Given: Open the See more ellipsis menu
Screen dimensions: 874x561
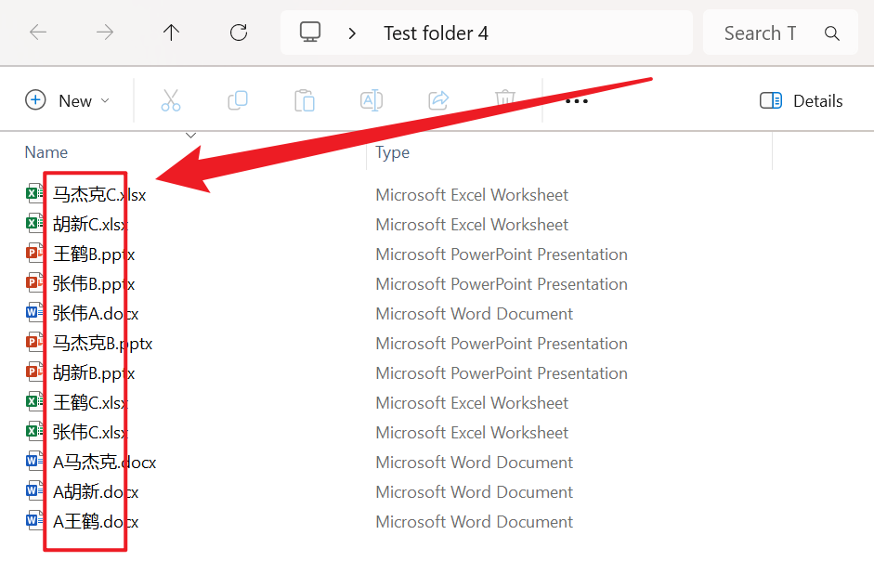Looking at the screenshot, I should point(577,100).
